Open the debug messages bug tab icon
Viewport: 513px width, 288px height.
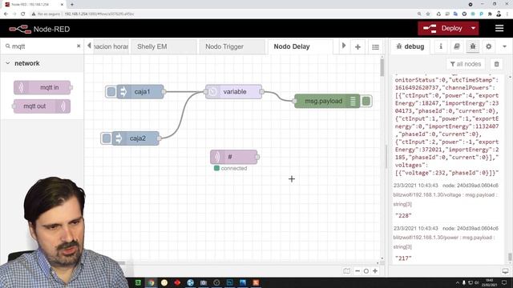(x=473, y=46)
